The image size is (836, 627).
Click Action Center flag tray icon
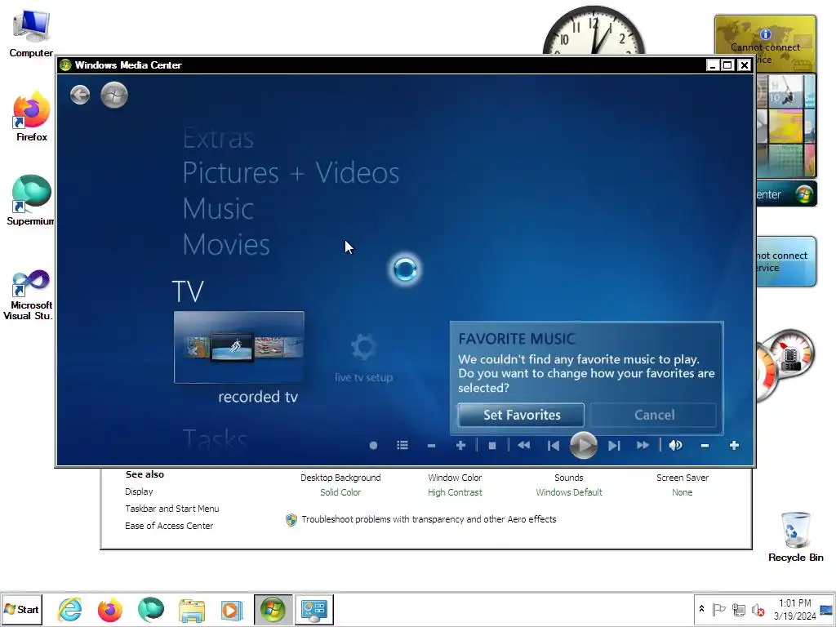tap(718, 609)
